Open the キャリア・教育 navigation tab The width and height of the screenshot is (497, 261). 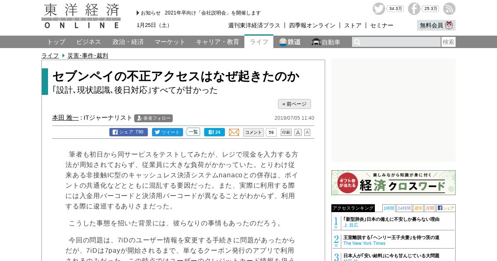[x=217, y=42]
